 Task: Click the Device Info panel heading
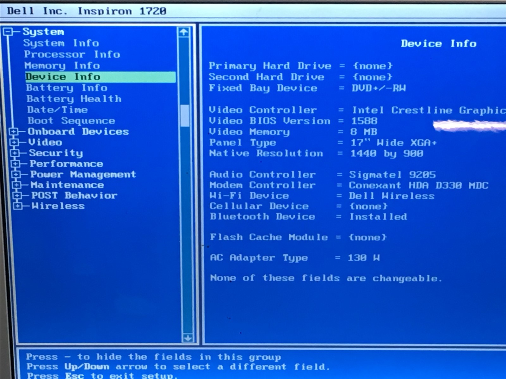(439, 44)
